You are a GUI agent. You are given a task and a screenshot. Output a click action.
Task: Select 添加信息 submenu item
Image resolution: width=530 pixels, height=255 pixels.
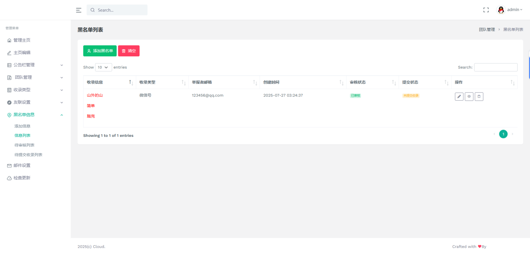pyautogui.click(x=22, y=126)
